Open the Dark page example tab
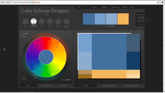The image size is (165, 93). click(132, 86)
